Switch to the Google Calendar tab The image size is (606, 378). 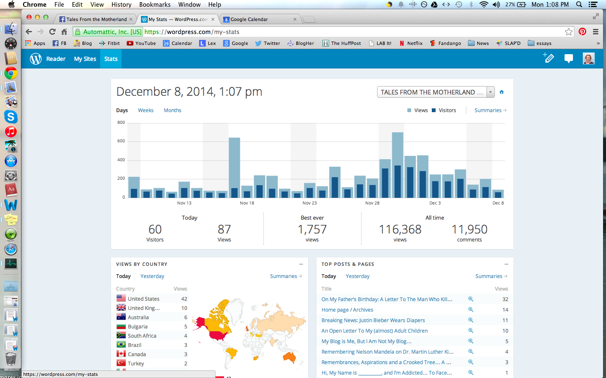249,19
